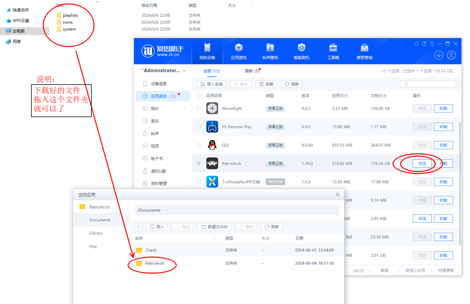Switch to the Updates (5) tab
Image resolution: width=470 pixels, height=304 pixels.
coord(252,71)
